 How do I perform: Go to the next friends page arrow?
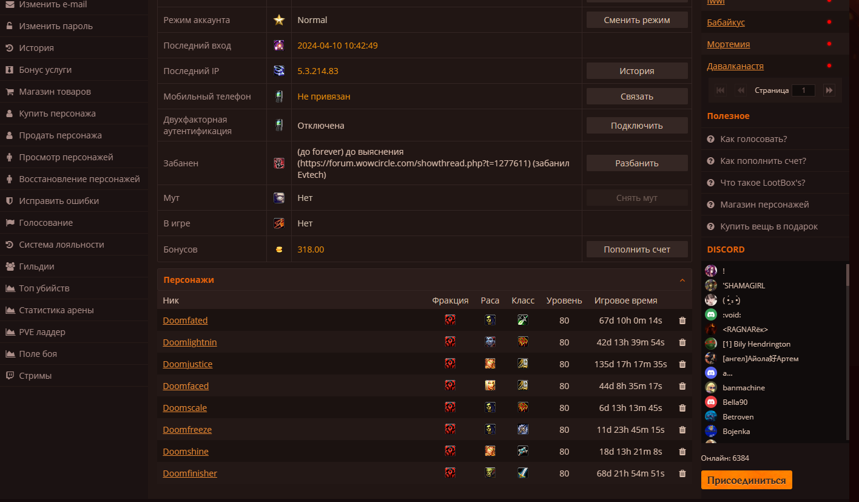click(x=829, y=90)
